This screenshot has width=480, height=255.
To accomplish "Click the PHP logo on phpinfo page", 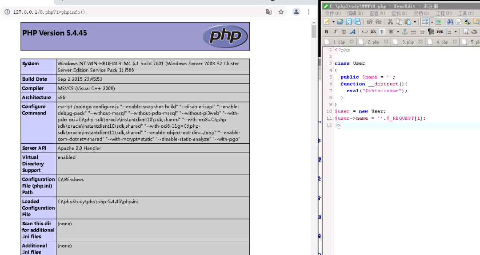I will point(225,36).
